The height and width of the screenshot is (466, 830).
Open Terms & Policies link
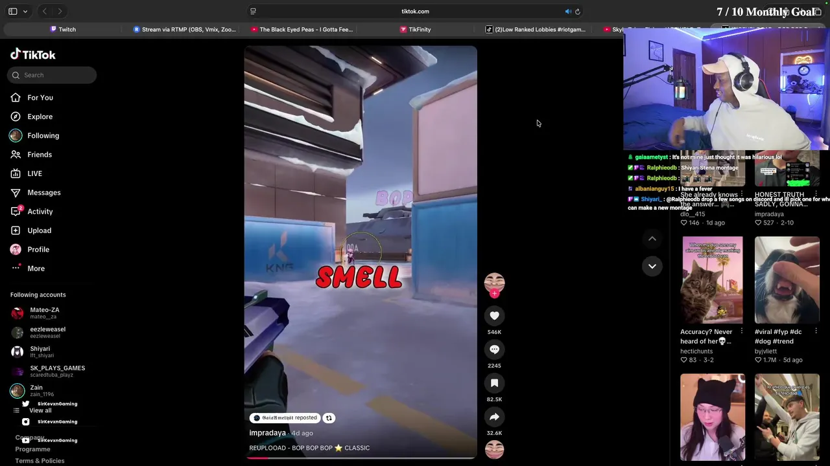click(40, 461)
